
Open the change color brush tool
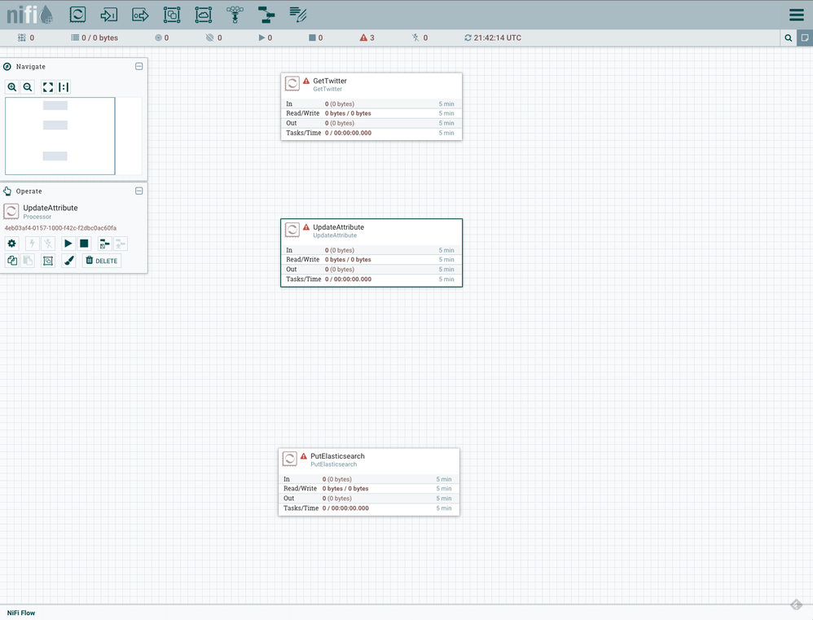pyautogui.click(x=68, y=260)
